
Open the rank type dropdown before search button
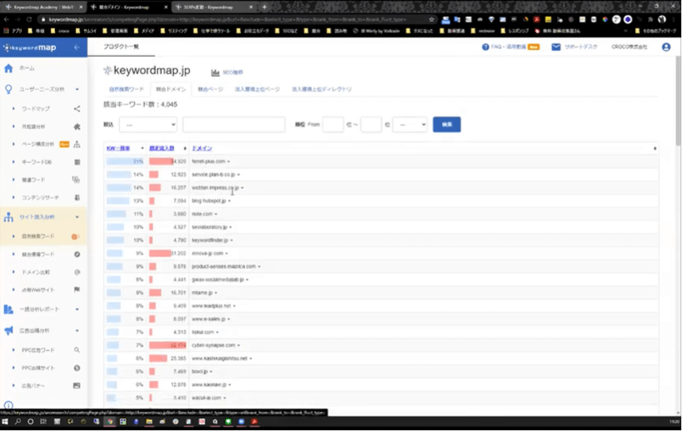pyautogui.click(x=409, y=125)
